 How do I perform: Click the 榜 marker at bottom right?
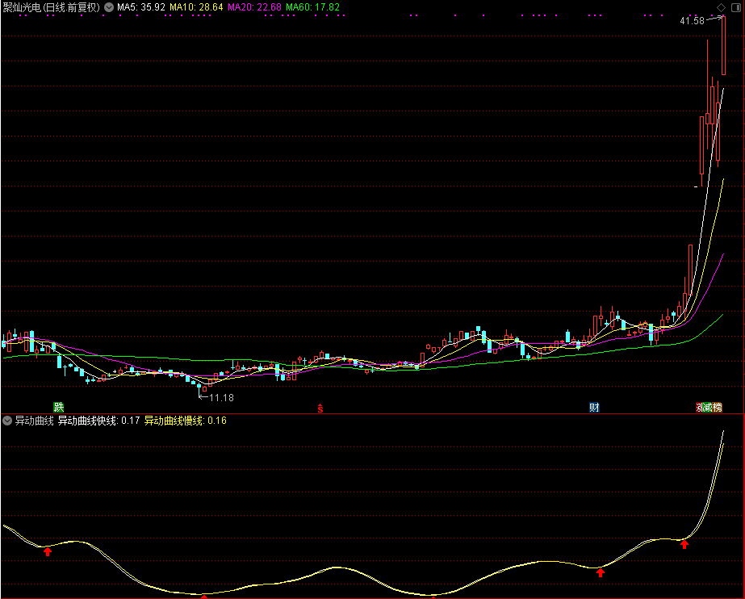718,407
